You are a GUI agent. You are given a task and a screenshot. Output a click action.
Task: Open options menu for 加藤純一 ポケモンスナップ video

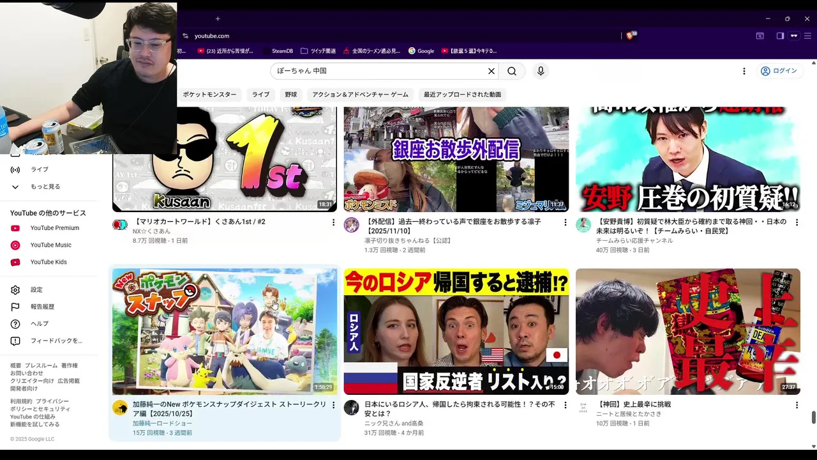coord(333,405)
